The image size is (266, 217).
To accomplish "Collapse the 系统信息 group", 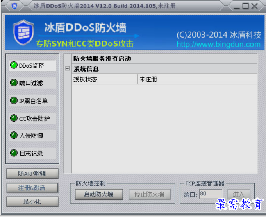I will pos(67,68).
